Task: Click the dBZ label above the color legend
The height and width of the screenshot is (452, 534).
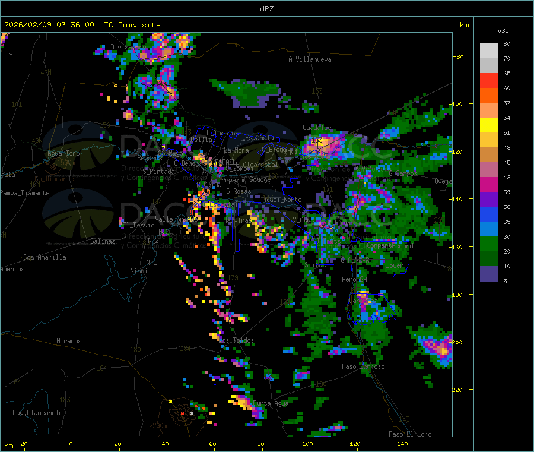Action: pyautogui.click(x=503, y=31)
